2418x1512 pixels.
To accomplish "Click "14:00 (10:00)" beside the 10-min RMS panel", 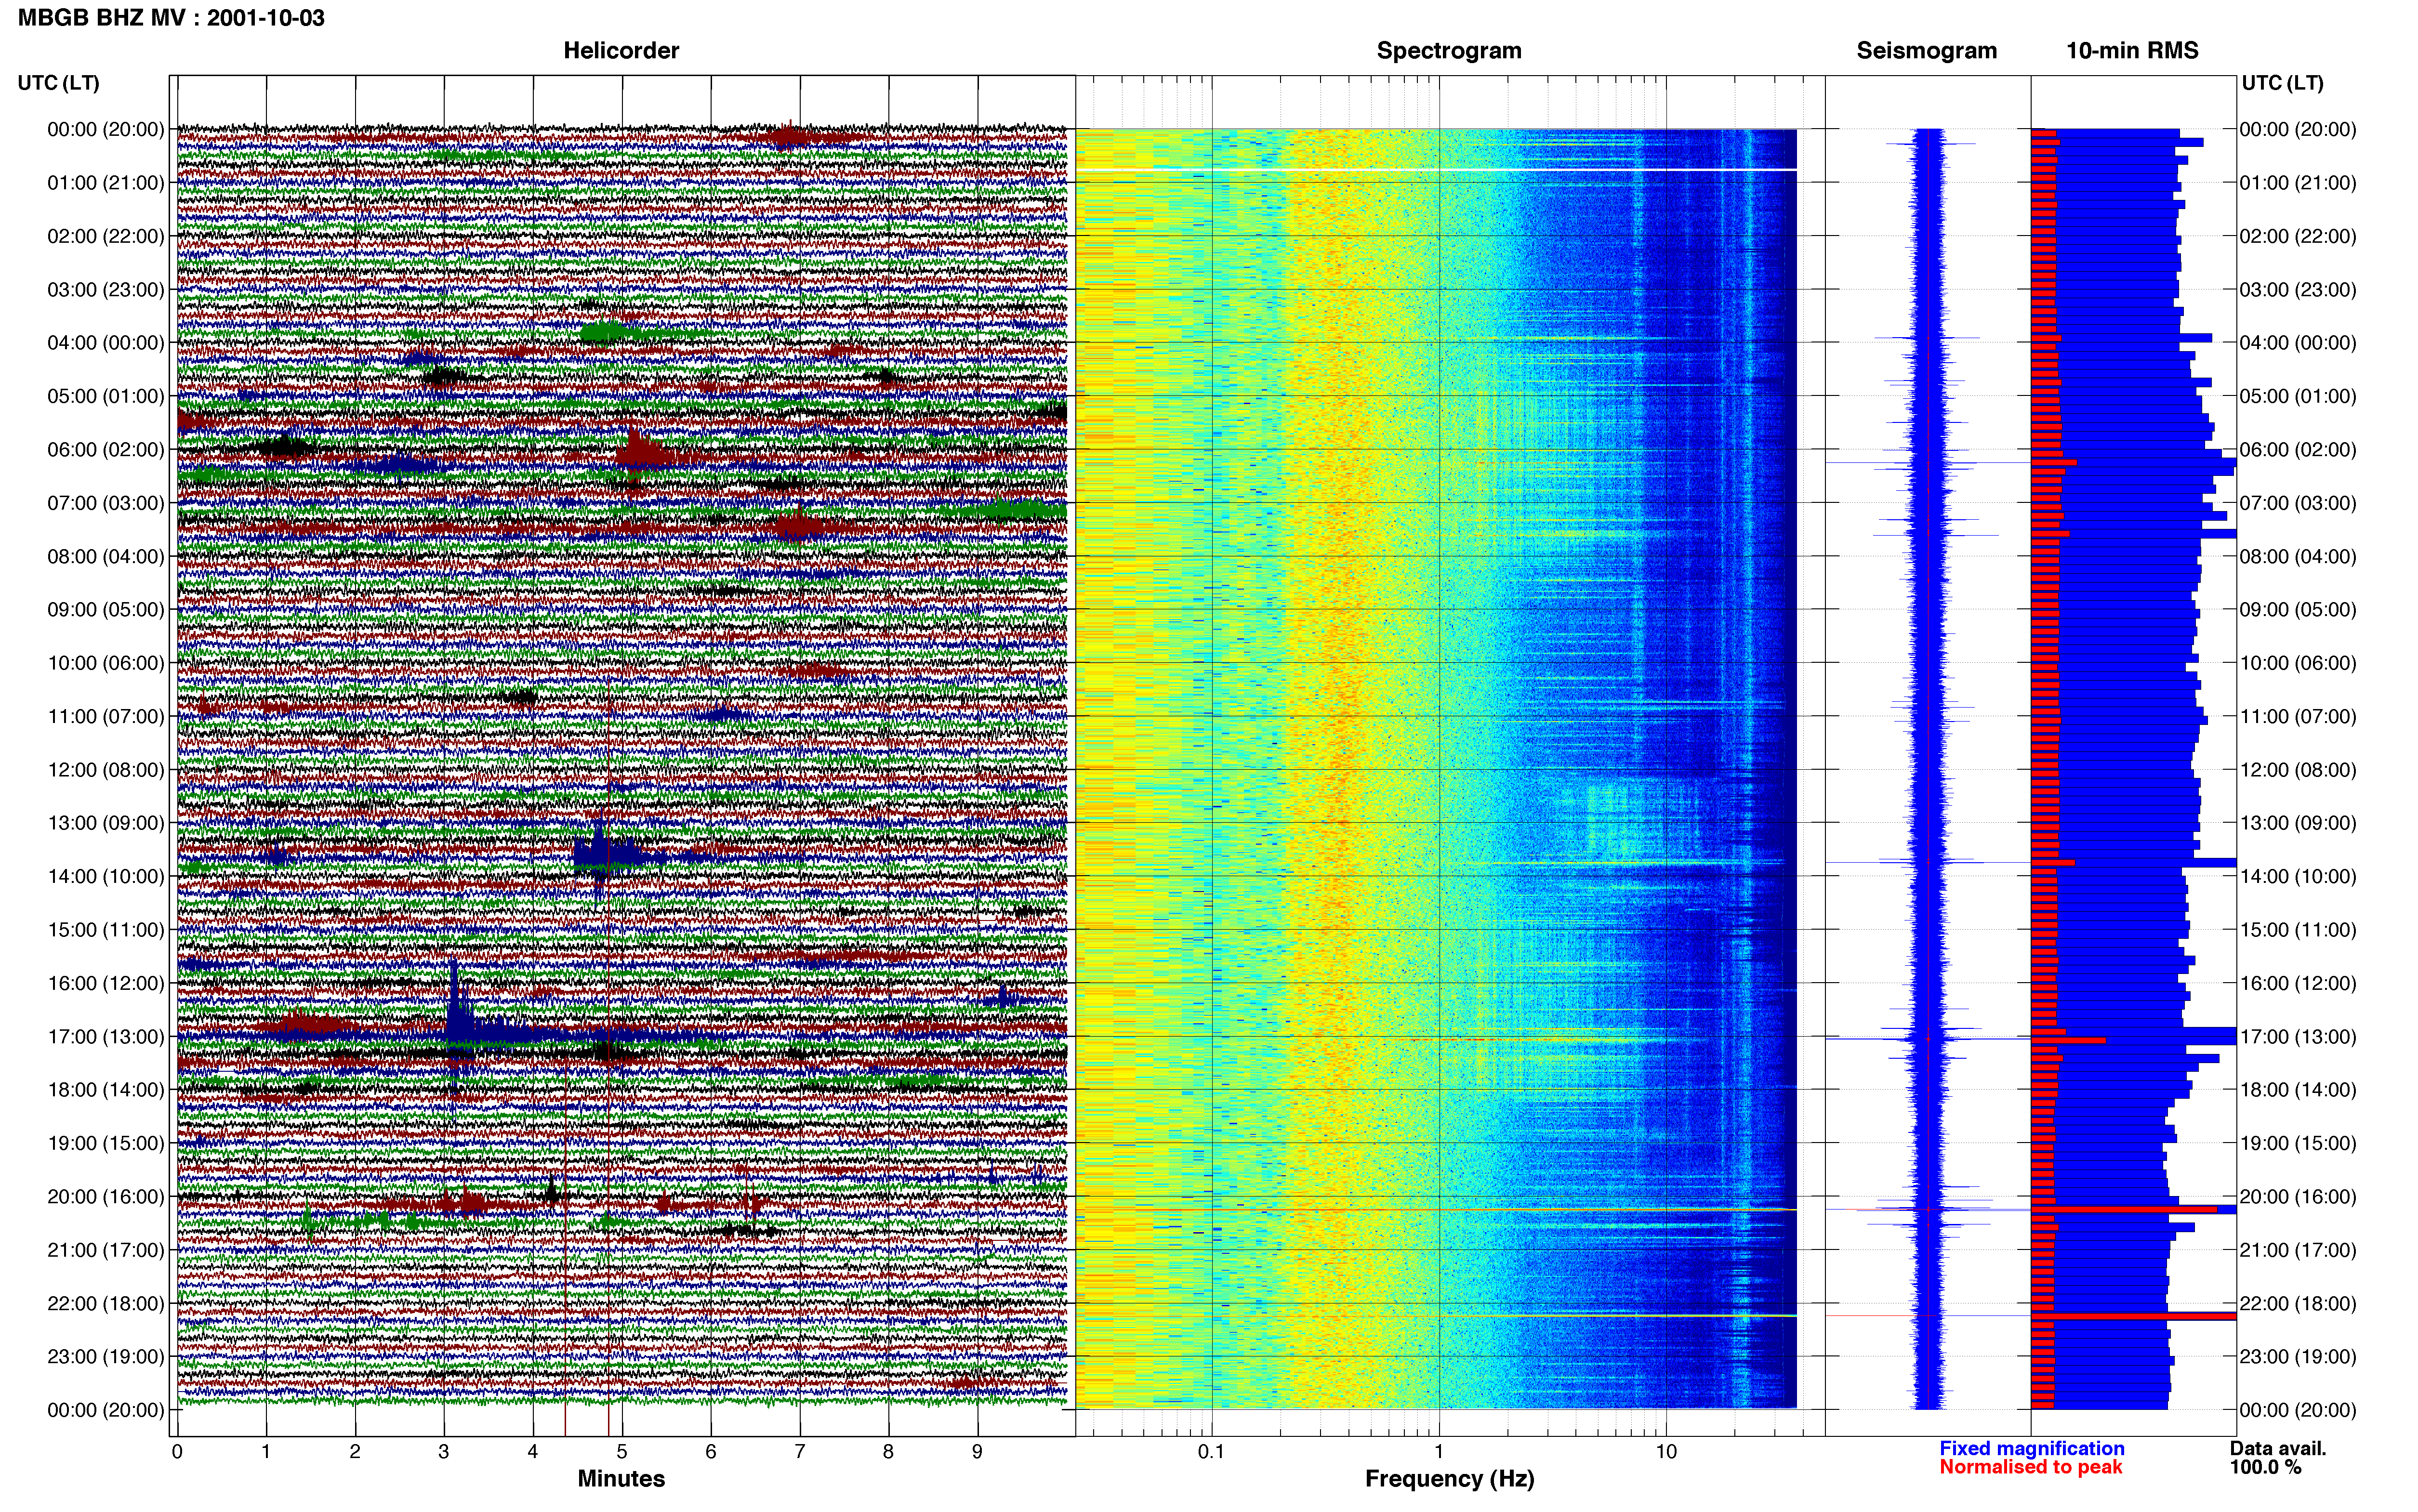I will coord(2297,877).
